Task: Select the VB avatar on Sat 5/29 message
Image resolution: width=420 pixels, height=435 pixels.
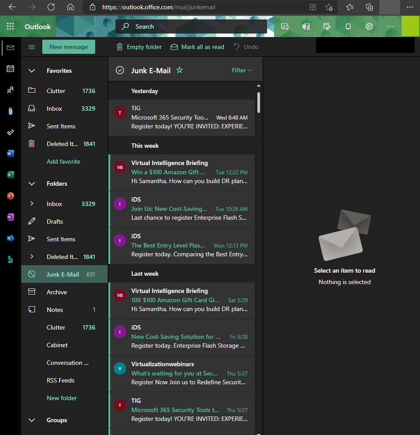Action: 120,295
